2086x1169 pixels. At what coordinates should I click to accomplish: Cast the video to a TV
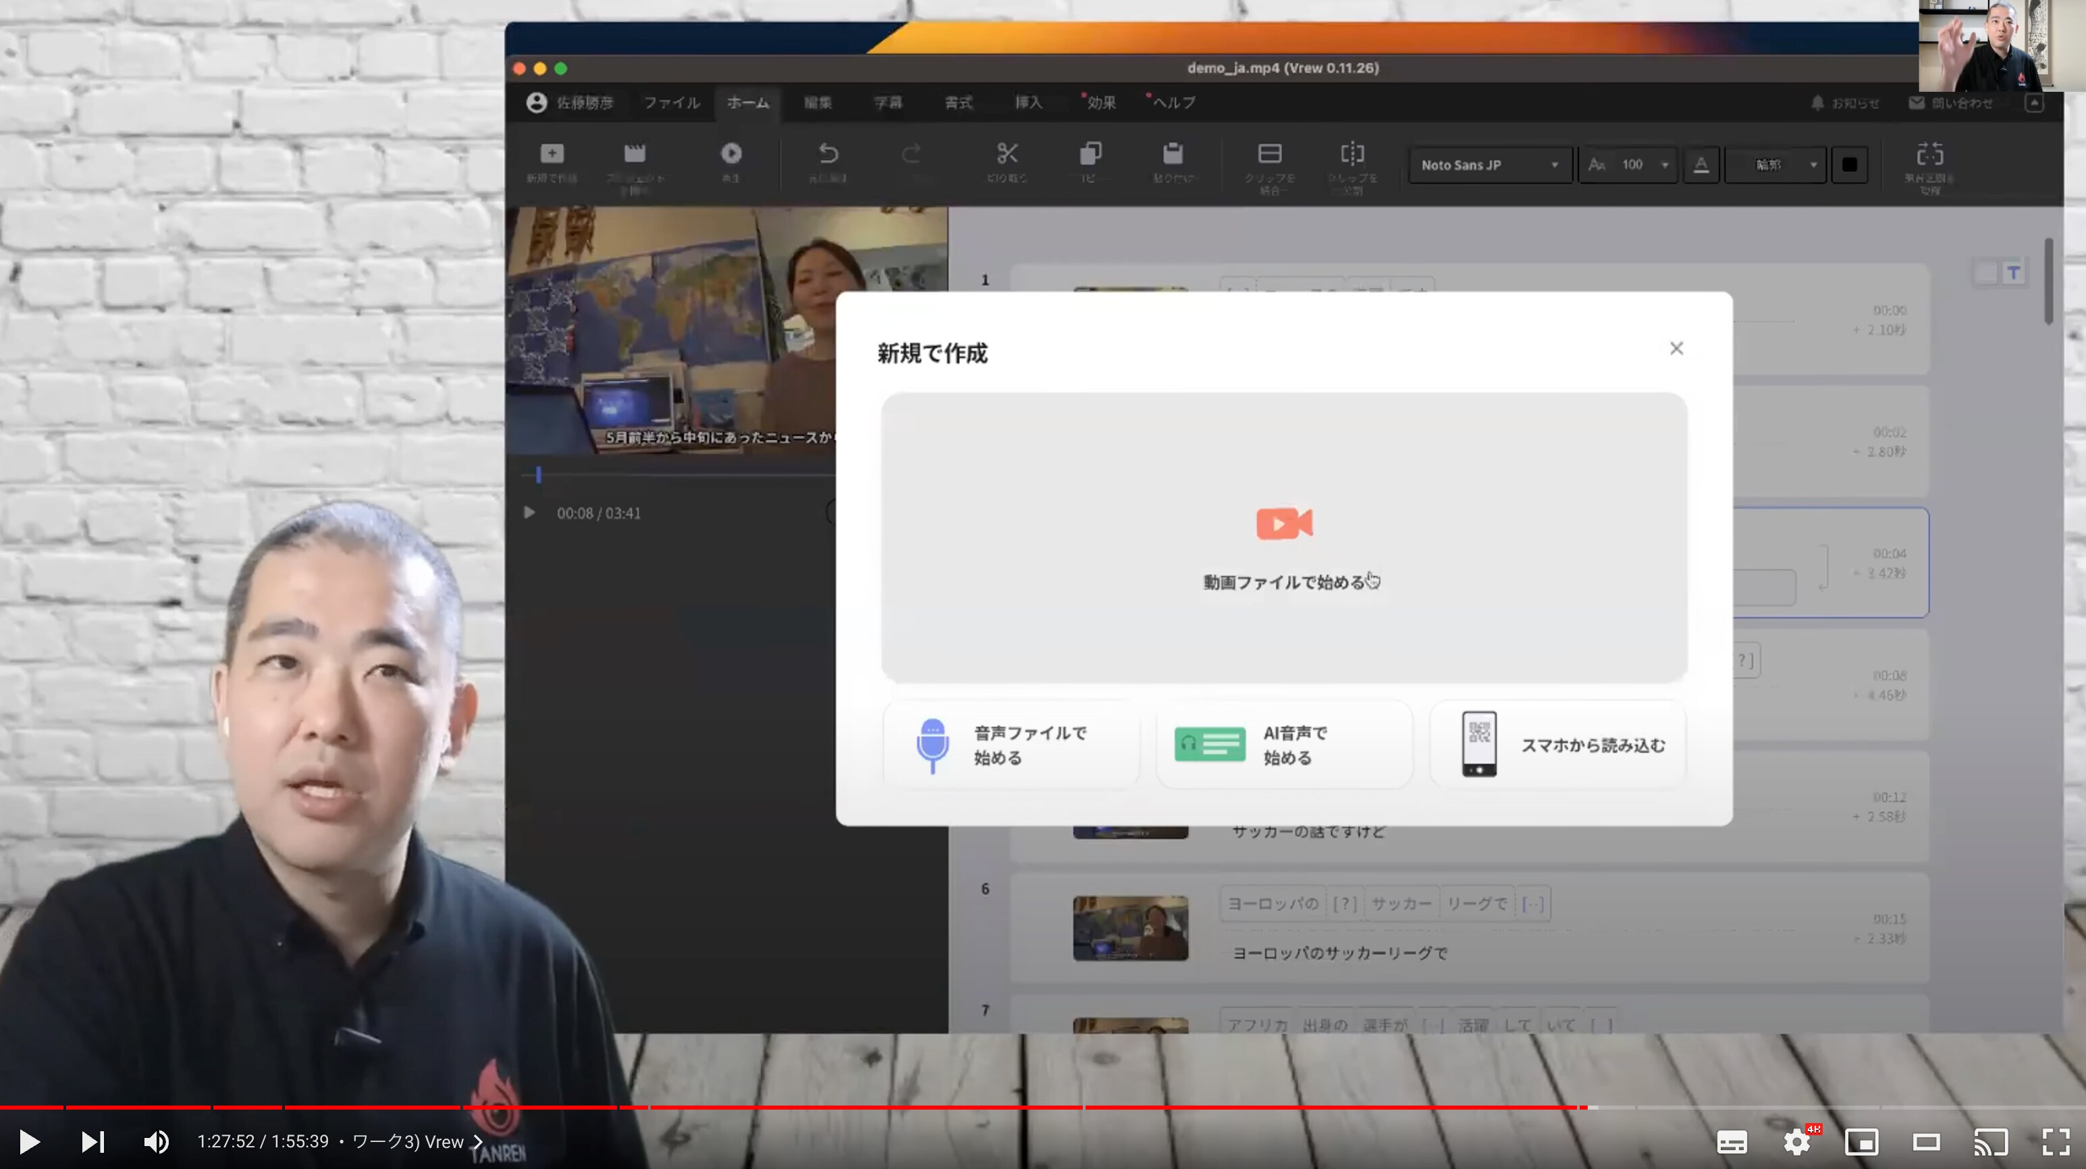pos(1991,1142)
